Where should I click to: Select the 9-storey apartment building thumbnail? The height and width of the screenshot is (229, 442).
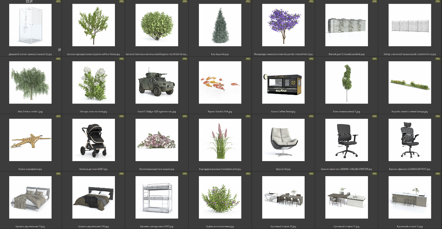[x=347, y=25]
